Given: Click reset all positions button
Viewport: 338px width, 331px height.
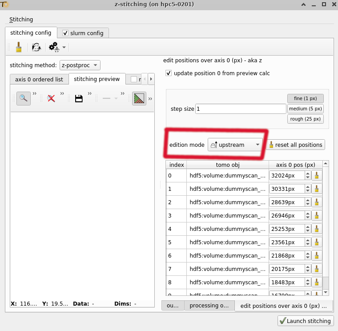Looking at the screenshot, I should click(296, 145).
